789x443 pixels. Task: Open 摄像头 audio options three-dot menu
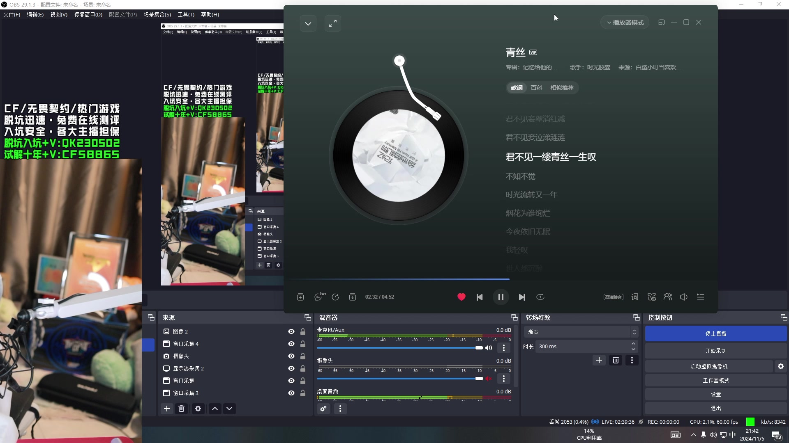[504, 379]
